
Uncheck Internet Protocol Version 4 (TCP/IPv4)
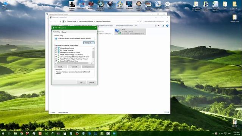pos(56,54)
